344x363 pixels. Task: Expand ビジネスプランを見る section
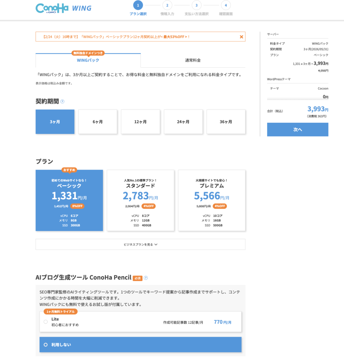coord(140,244)
